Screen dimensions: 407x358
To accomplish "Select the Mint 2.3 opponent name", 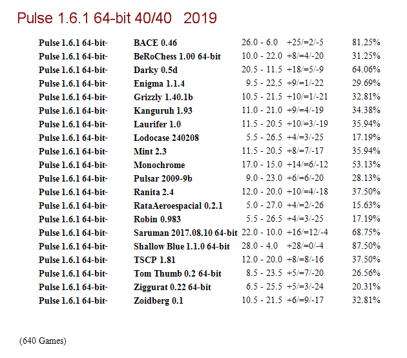I will [x=150, y=151].
